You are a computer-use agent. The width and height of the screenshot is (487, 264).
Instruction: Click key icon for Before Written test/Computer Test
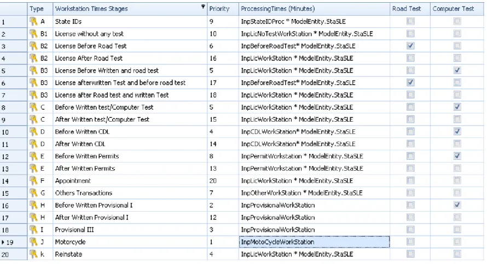33,107
